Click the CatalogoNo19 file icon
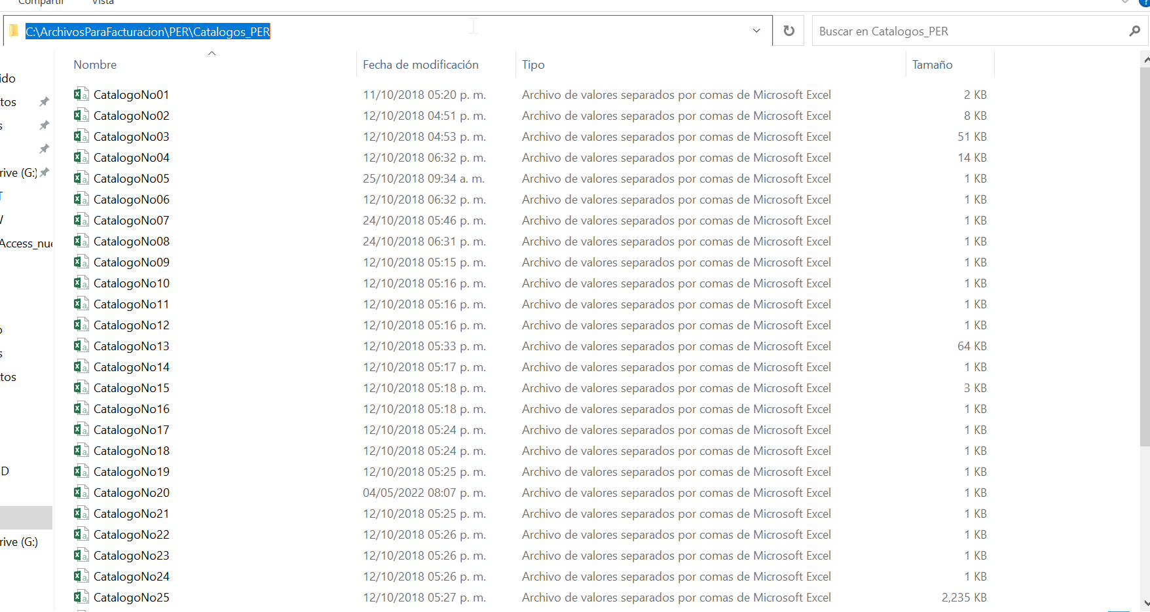The height and width of the screenshot is (612, 1150). click(x=81, y=471)
